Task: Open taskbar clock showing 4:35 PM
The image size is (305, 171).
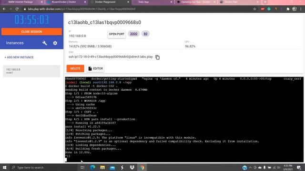Action: coord(288,168)
